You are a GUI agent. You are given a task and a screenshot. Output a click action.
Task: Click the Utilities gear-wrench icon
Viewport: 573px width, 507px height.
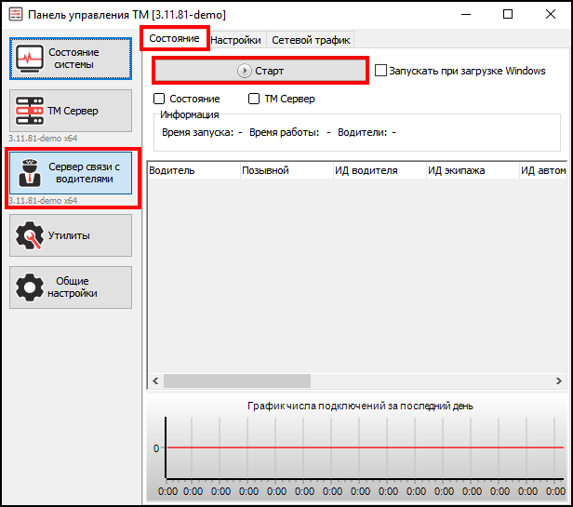tap(31, 236)
